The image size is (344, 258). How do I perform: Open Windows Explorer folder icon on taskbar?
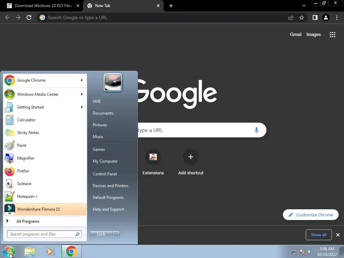(30, 252)
